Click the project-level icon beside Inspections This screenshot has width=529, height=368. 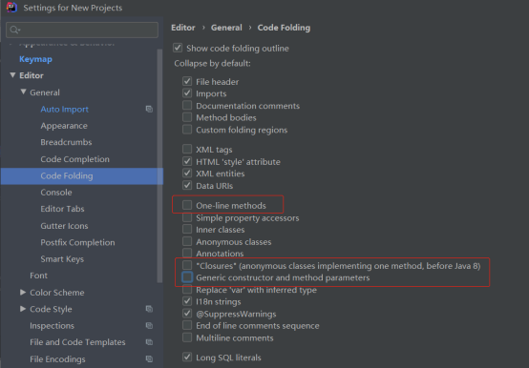tap(149, 326)
